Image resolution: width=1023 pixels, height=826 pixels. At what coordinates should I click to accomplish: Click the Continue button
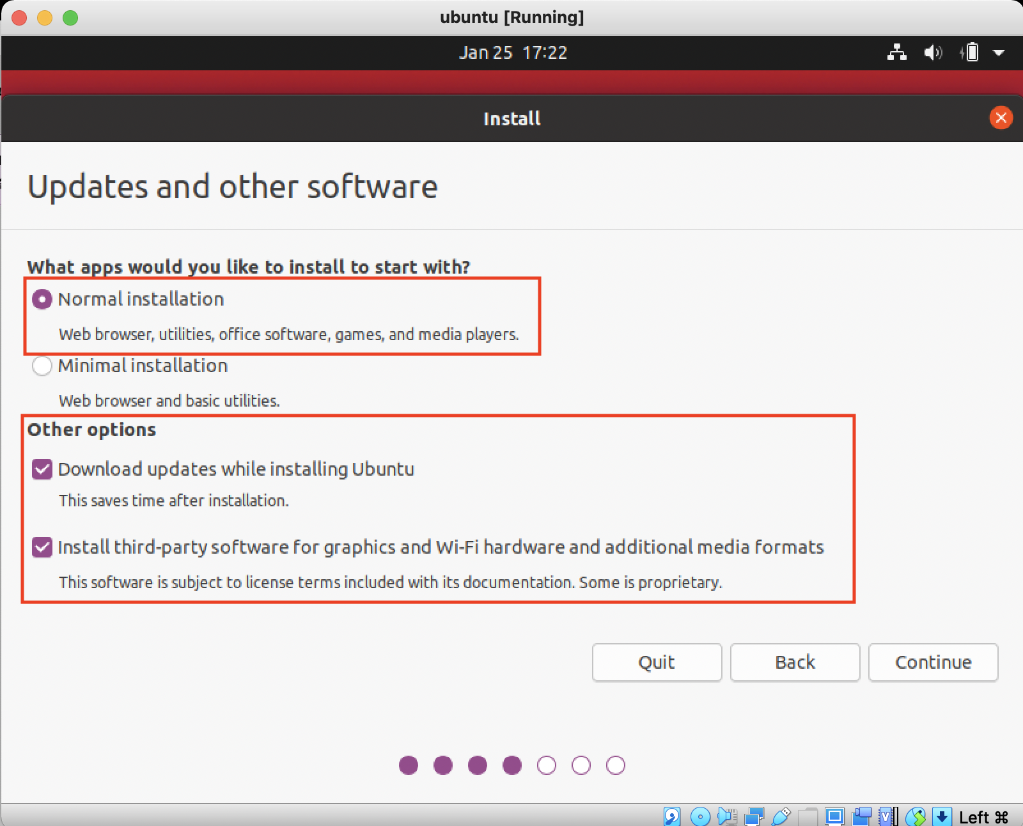[x=933, y=662]
